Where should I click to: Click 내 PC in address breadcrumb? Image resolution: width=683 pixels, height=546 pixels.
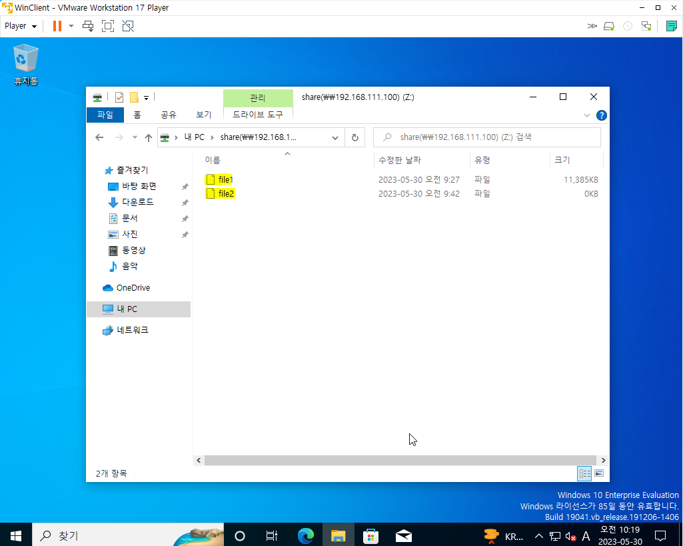195,137
